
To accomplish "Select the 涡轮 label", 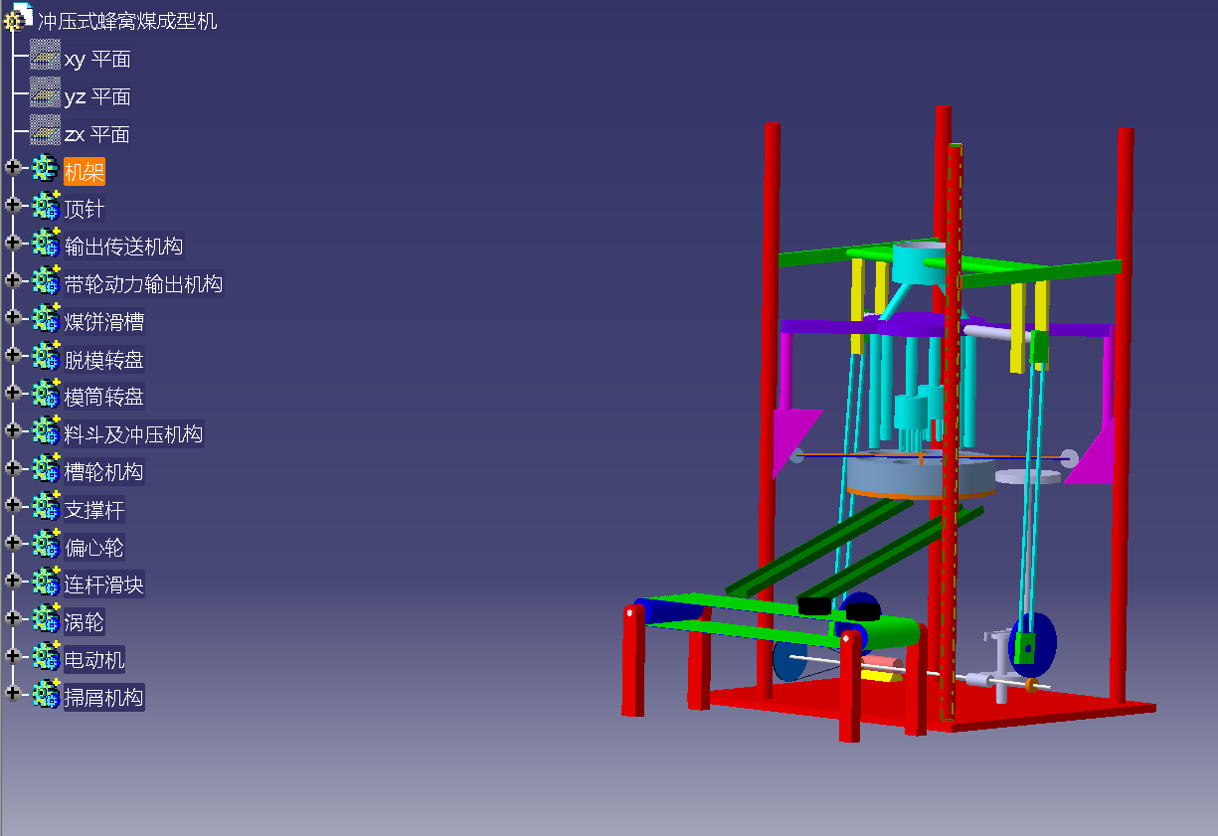I will pyautogui.click(x=85, y=622).
